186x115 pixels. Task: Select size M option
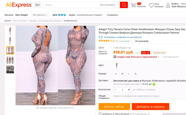[122, 74]
